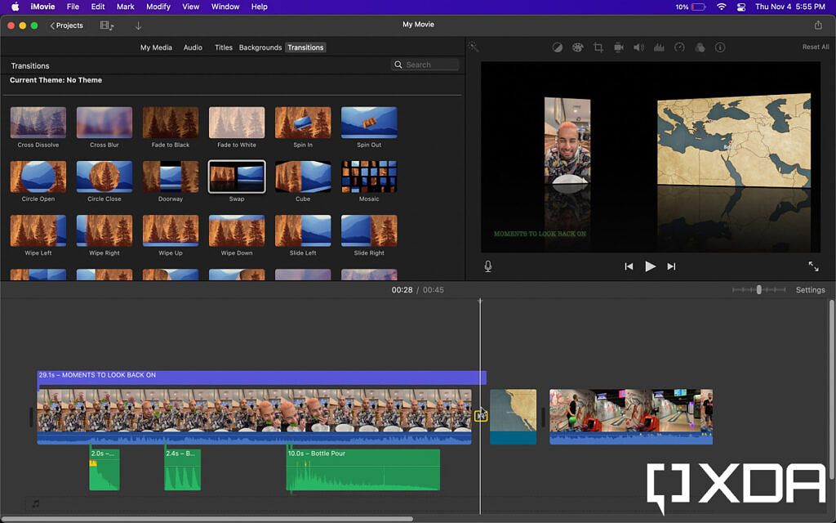The width and height of the screenshot is (836, 523).
Task: Select the video Stabilization icon
Action: tap(619, 47)
